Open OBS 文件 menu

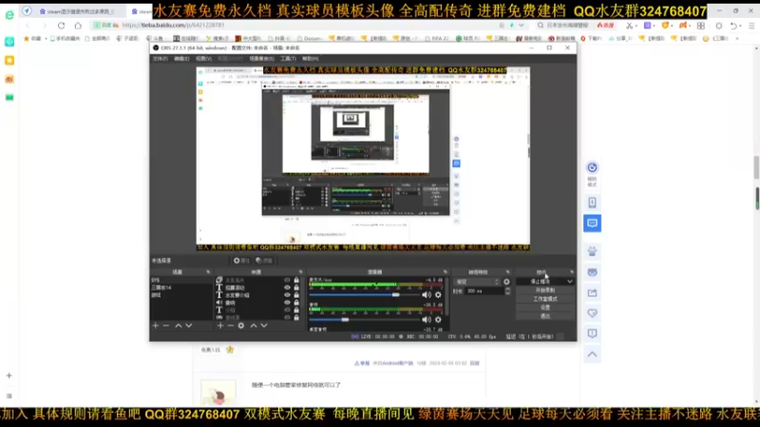click(160, 59)
